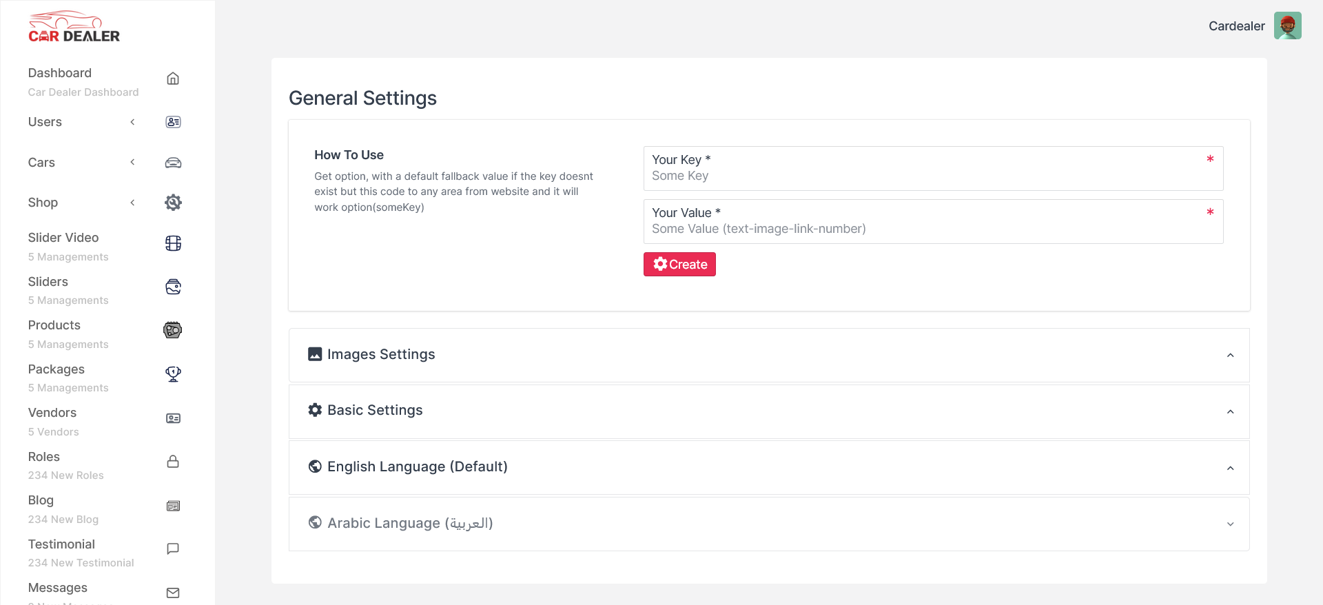Screen dimensions: 1323x605
Task: Click the Packages trophy icon
Action: pyautogui.click(x=173, y=374)
